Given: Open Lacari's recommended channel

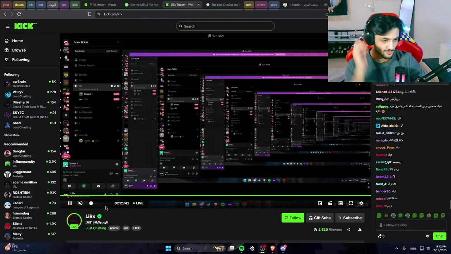Looking at the screenshot, I should [x=30, y=205].
